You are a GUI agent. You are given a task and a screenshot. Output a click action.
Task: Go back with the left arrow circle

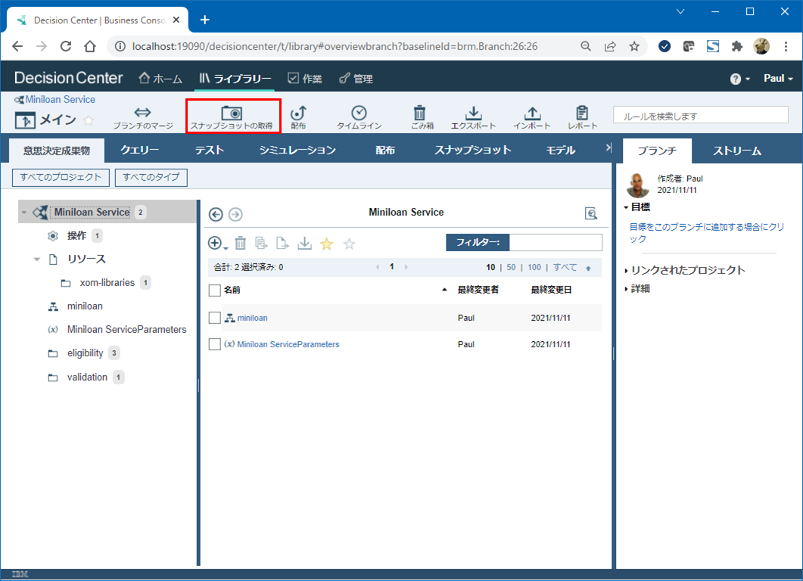pyautogui.click(x=216, y=215)
